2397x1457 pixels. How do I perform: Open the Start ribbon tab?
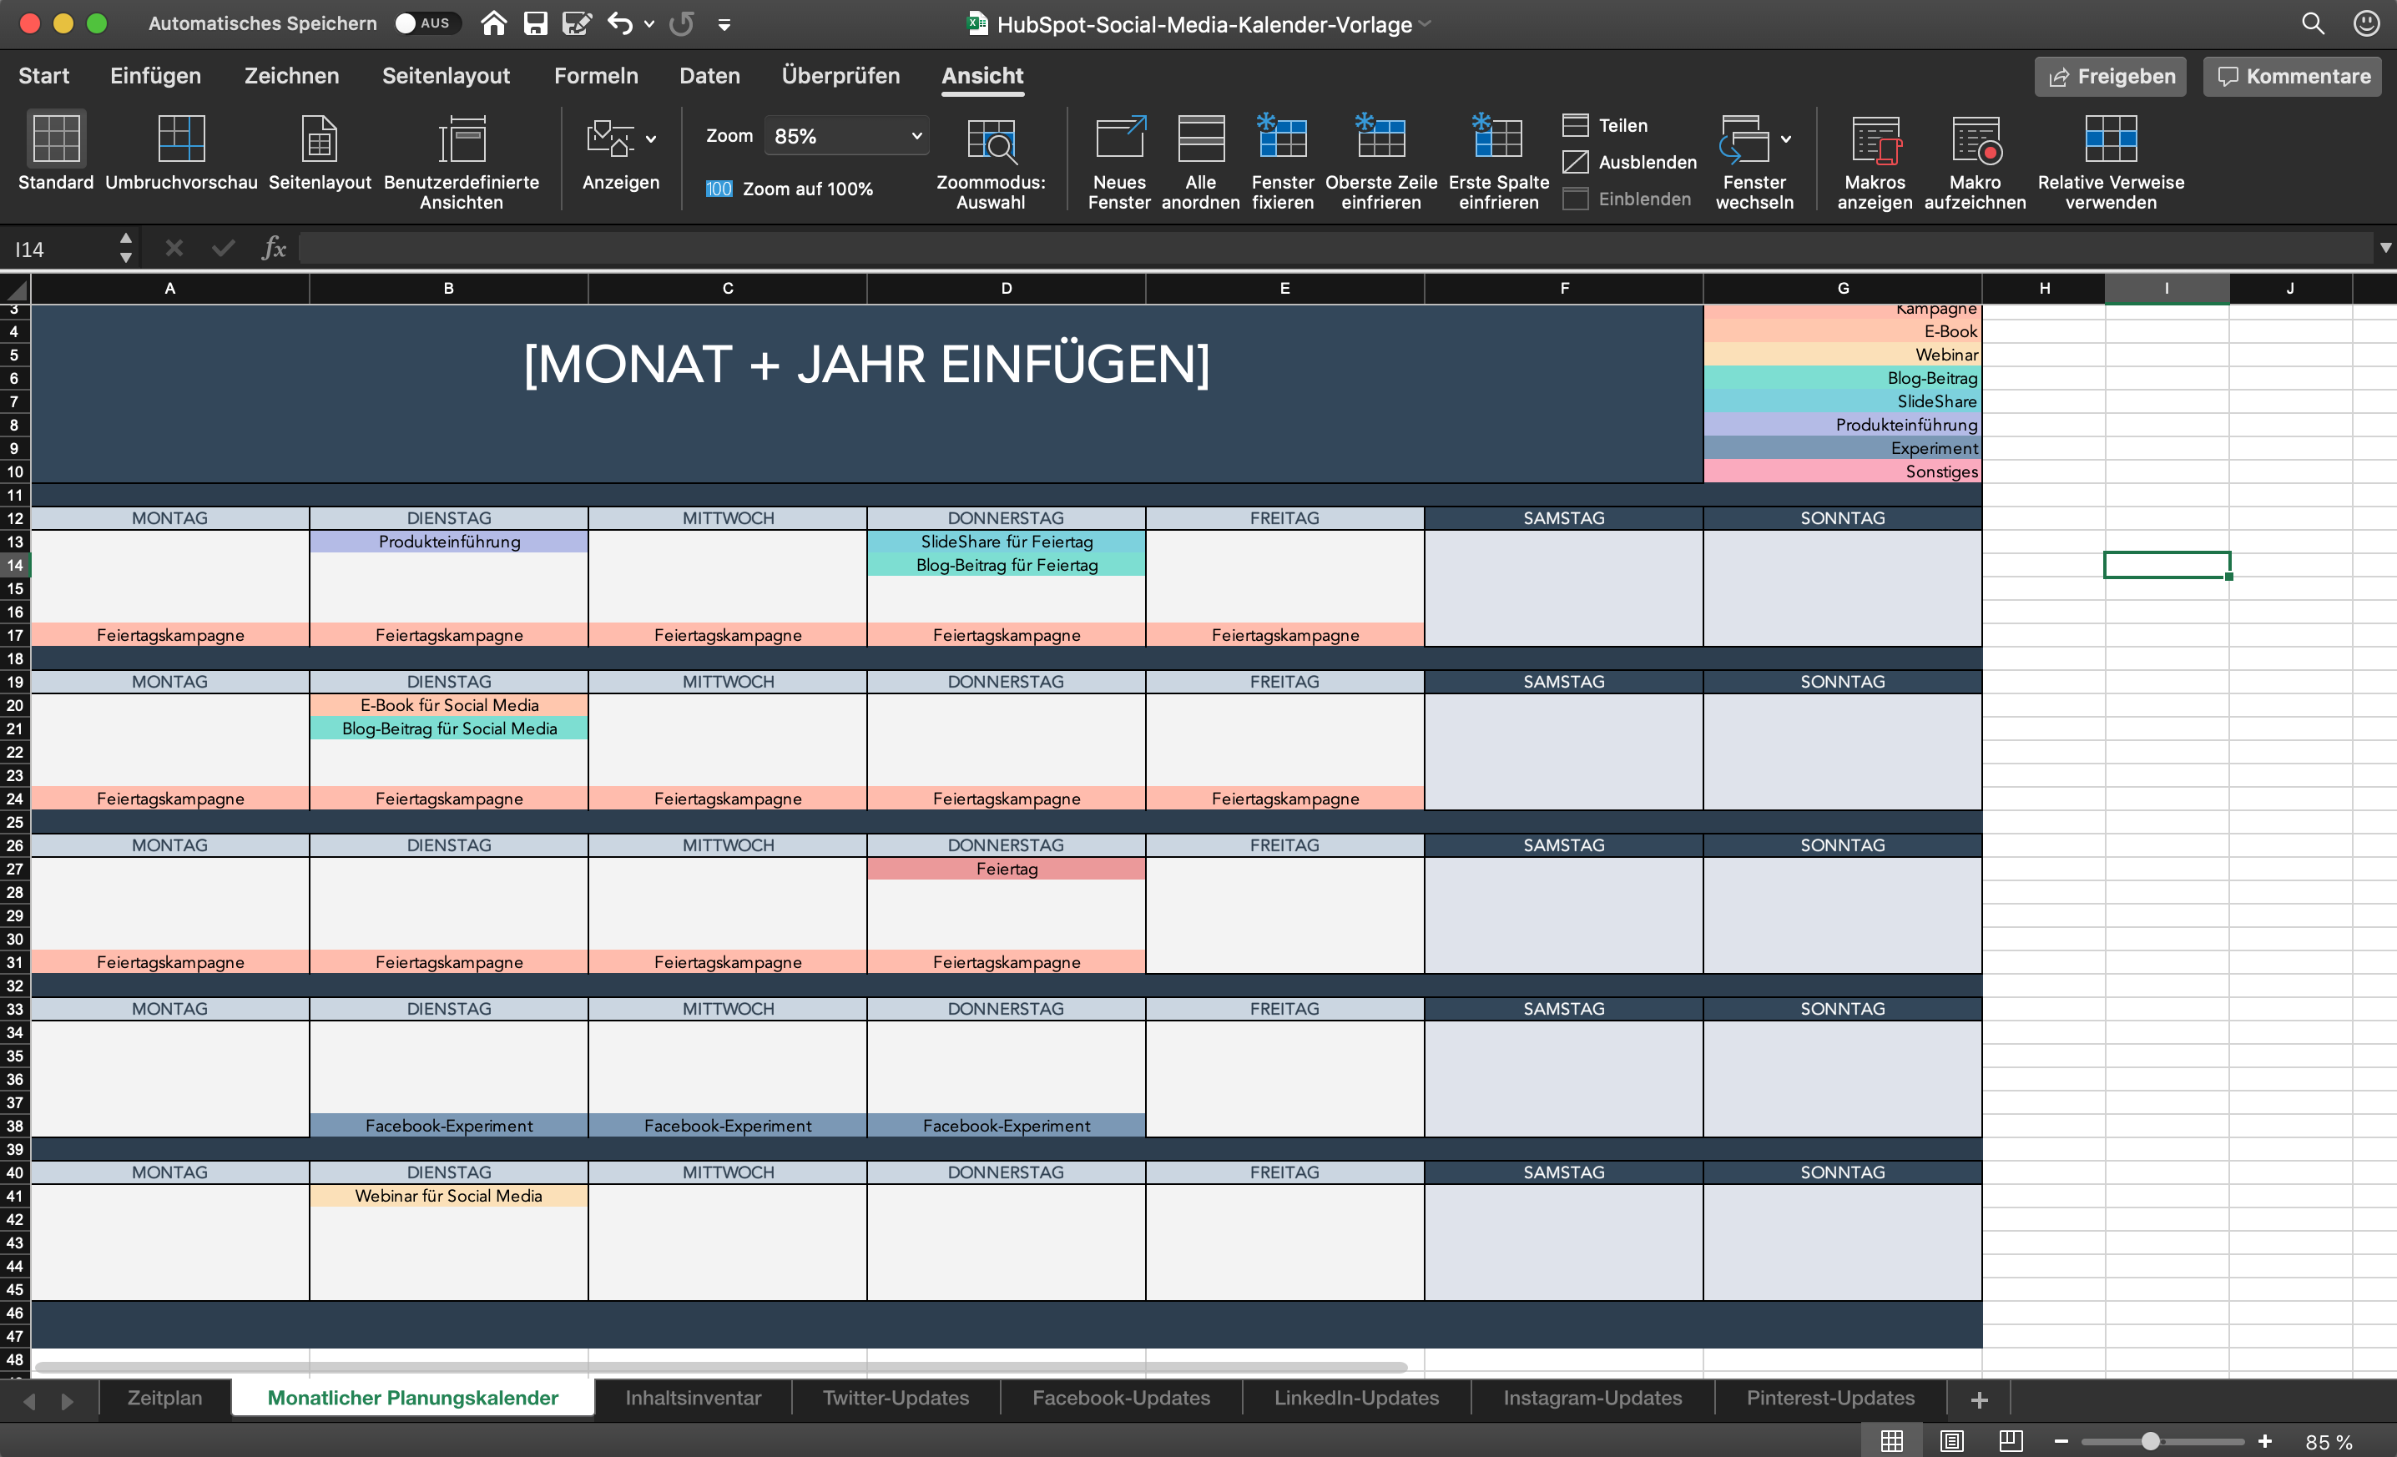pyautogui.click(x=43, y=76)
